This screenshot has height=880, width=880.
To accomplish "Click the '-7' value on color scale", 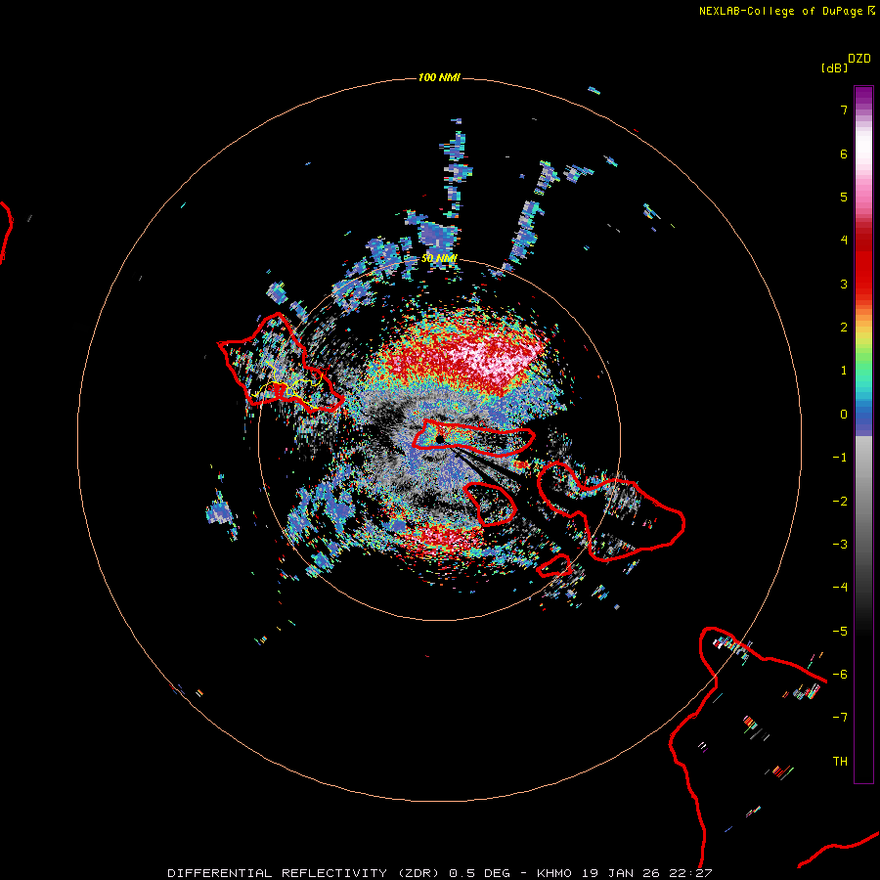I will coord(840,718).
